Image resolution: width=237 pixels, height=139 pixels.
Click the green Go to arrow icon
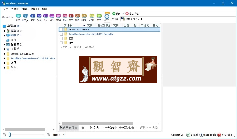(114, 14)
